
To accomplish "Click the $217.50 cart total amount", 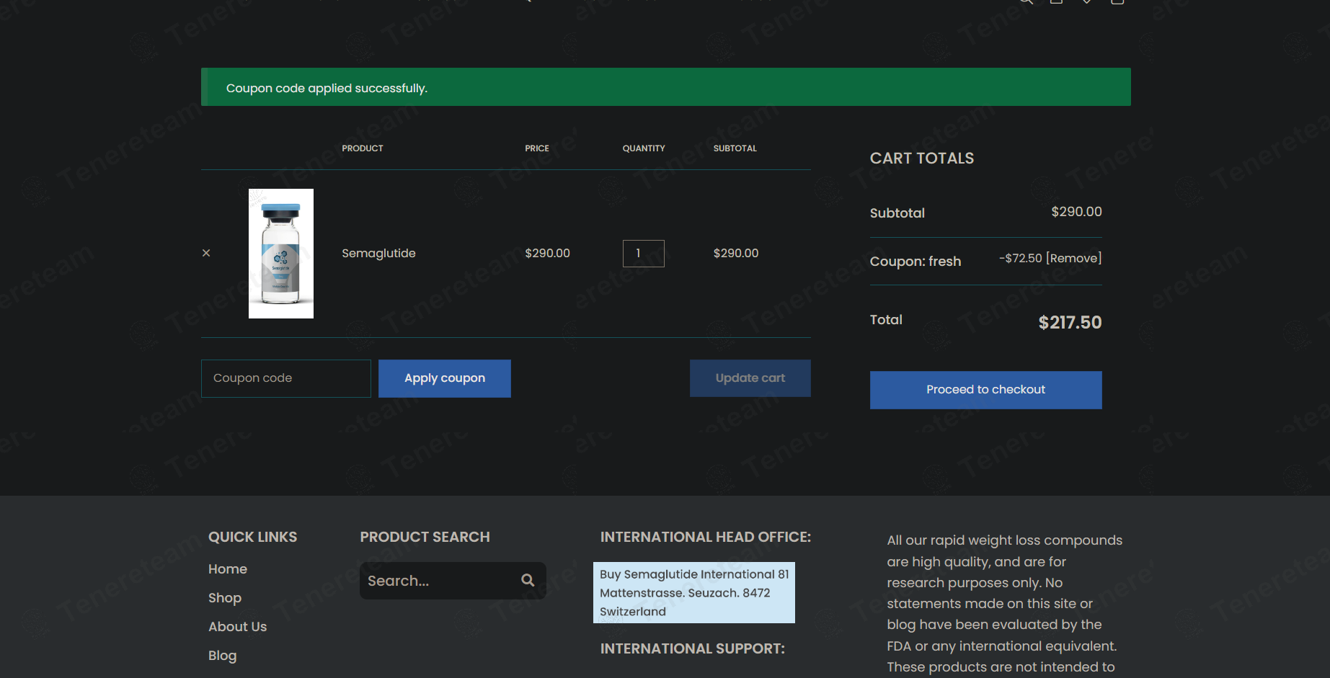I will [x=1069, y=323].
